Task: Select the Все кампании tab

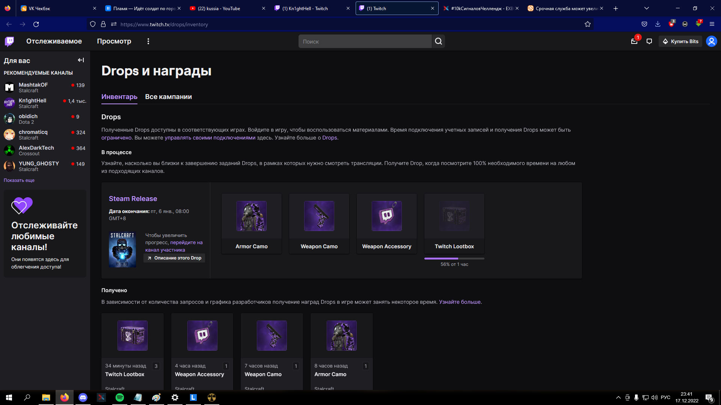Action: [x=169, y=97]
